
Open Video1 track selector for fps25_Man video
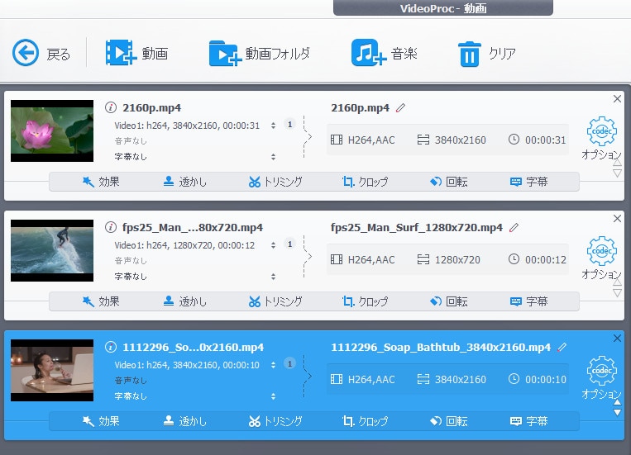click(x=274, y=245)
